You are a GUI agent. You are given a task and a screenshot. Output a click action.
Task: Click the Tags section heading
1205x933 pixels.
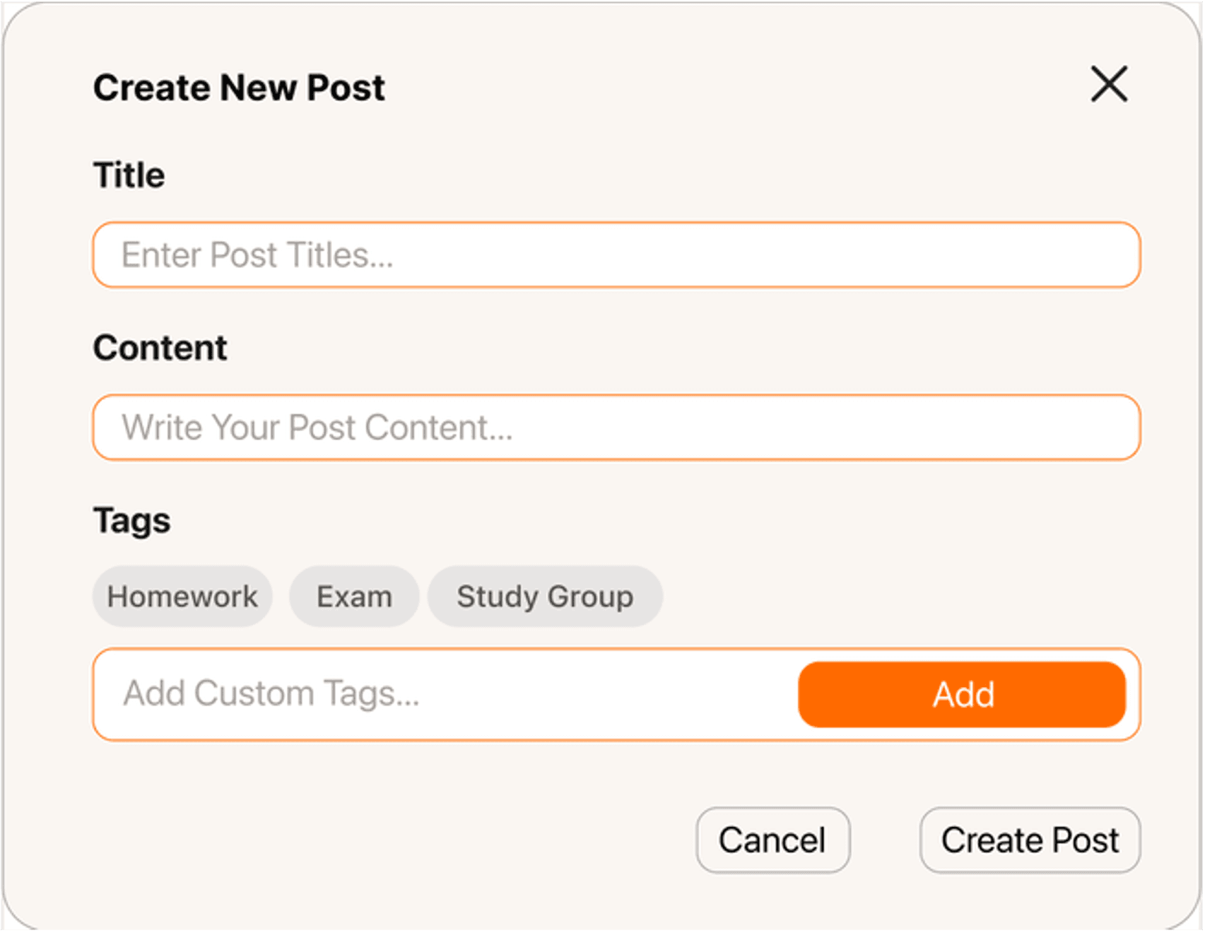pyautogui.click(x=131, y=520)
